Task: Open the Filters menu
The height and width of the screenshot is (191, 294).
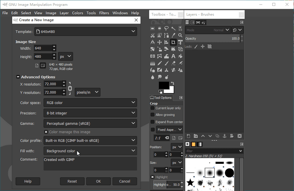Action: click(104, 13)
